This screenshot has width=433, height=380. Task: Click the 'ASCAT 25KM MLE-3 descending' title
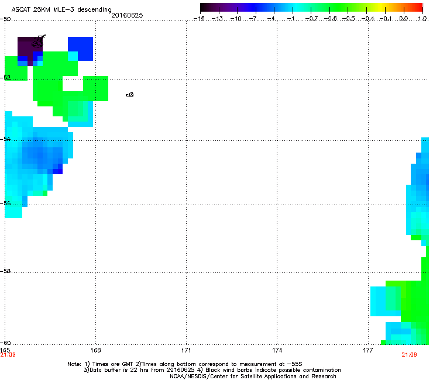point(61,9)
